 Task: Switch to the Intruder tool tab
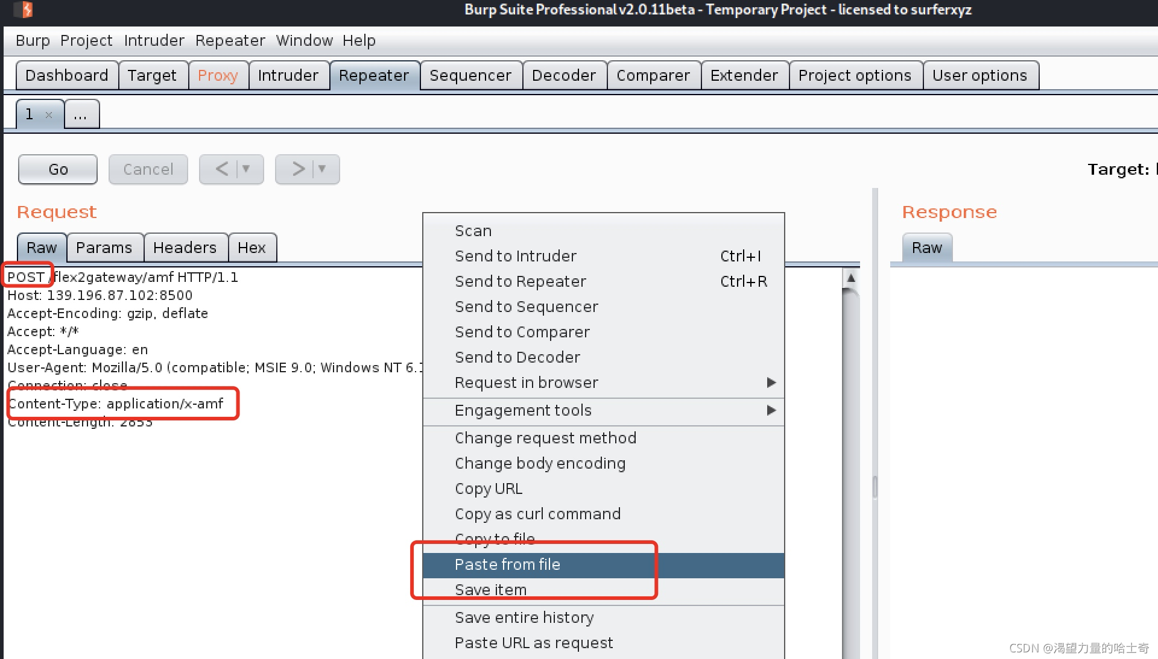(288, 75)
